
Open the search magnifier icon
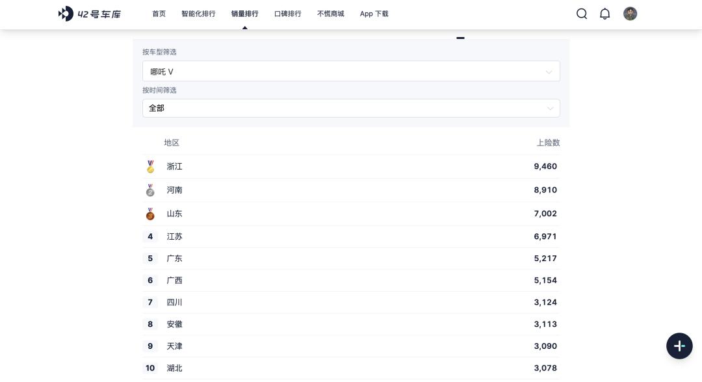click(x=582, y=14)
